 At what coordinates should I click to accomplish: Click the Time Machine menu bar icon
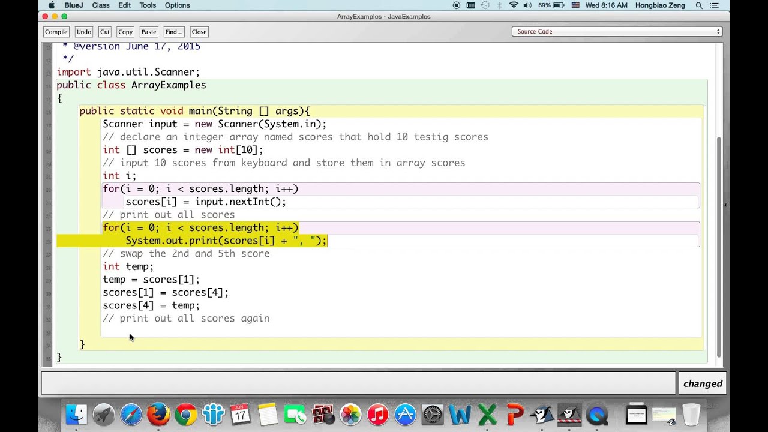pos(485,5)
